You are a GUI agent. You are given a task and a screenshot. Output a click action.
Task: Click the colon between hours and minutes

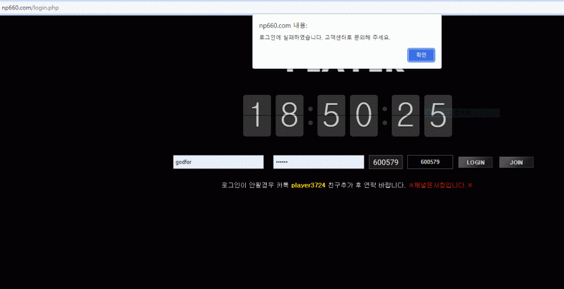click(x=310, y=116)
